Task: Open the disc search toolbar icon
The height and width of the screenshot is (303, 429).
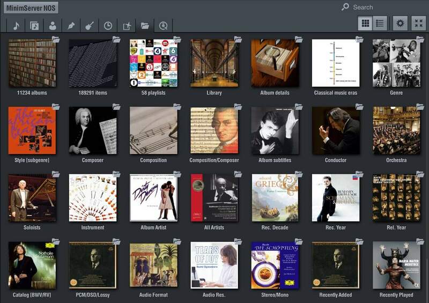Action: [163, 25]
